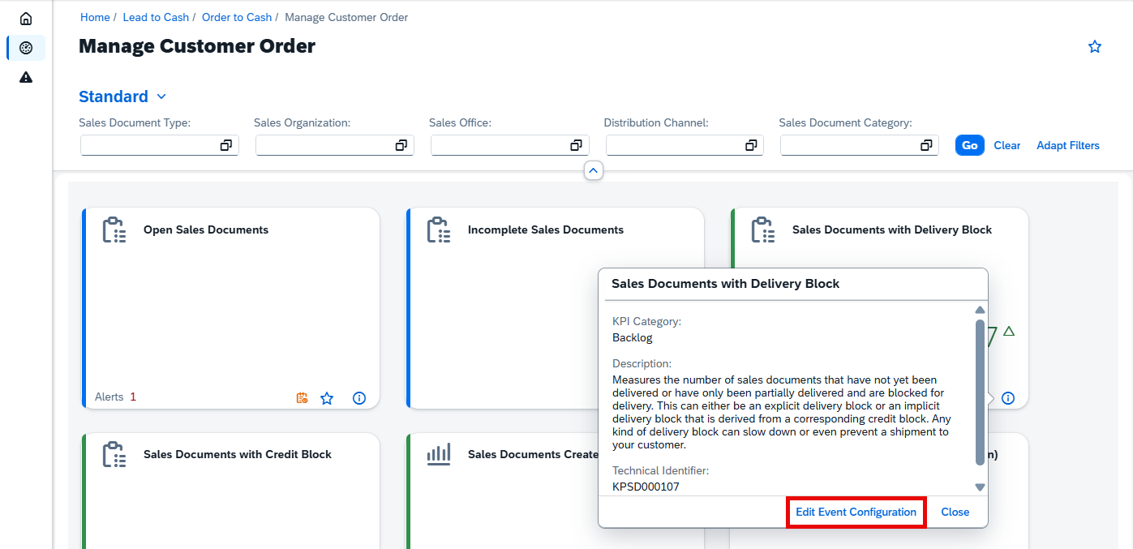Click clipboard icon on Incomplete Sales Documents card

[439, 230]
